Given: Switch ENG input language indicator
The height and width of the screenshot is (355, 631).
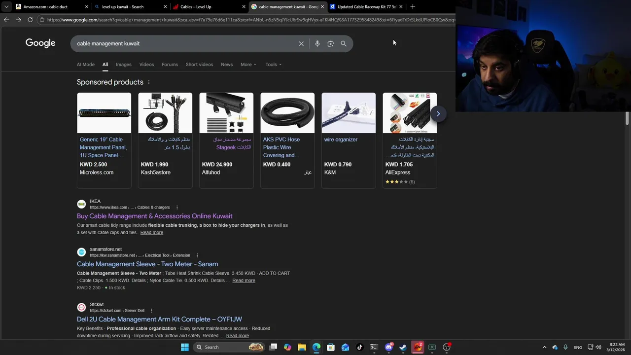Looking at the screenshot, I should [x=578, y=347].
